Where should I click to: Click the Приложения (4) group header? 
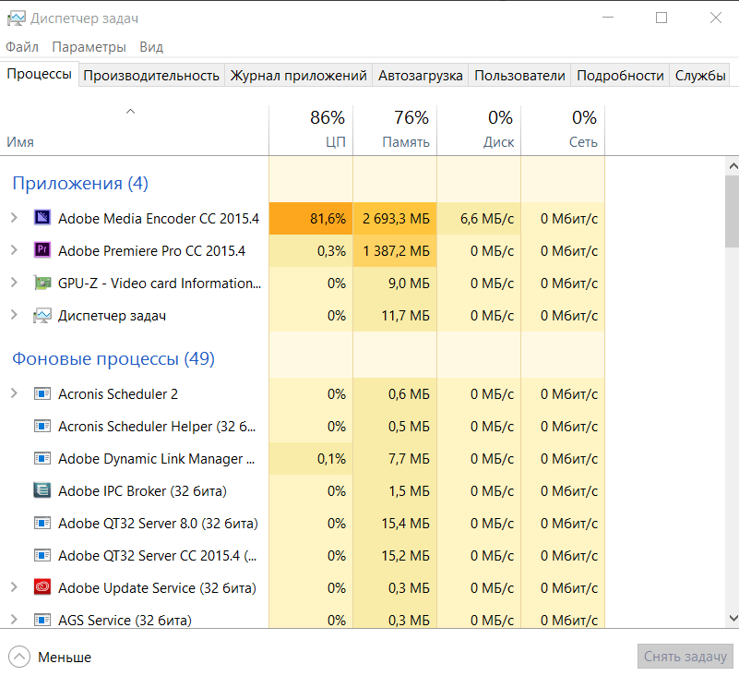[80, 183]
